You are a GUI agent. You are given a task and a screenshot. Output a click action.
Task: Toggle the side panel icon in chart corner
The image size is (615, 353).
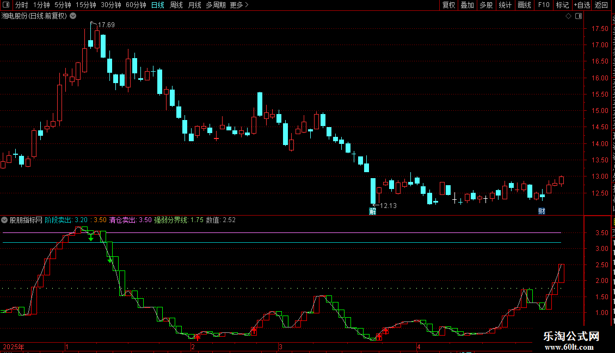[x=579, y=16]
